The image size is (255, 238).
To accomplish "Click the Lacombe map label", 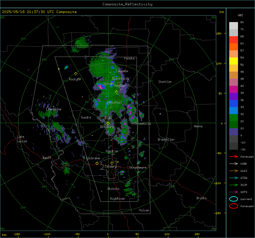I will coord(122,71).
